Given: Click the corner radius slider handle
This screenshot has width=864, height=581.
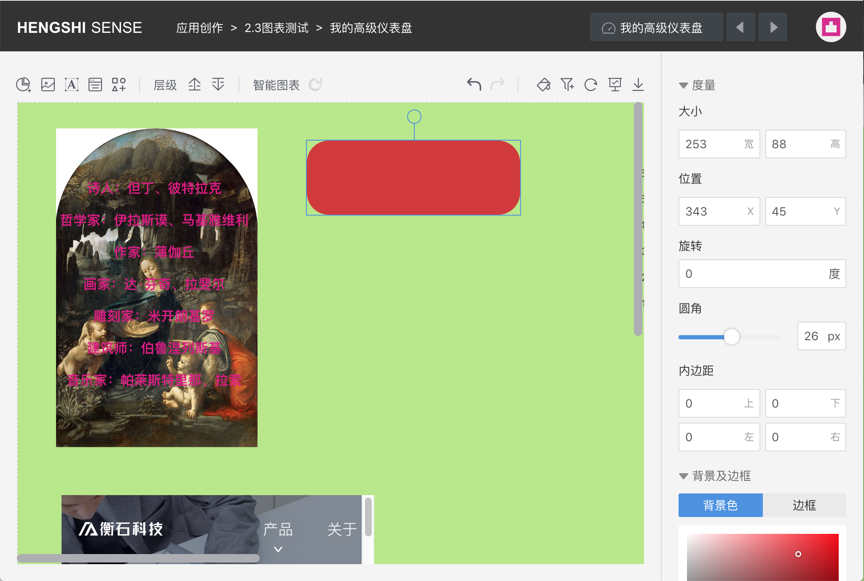Looking at the screenshot, I should pos(732,337).
